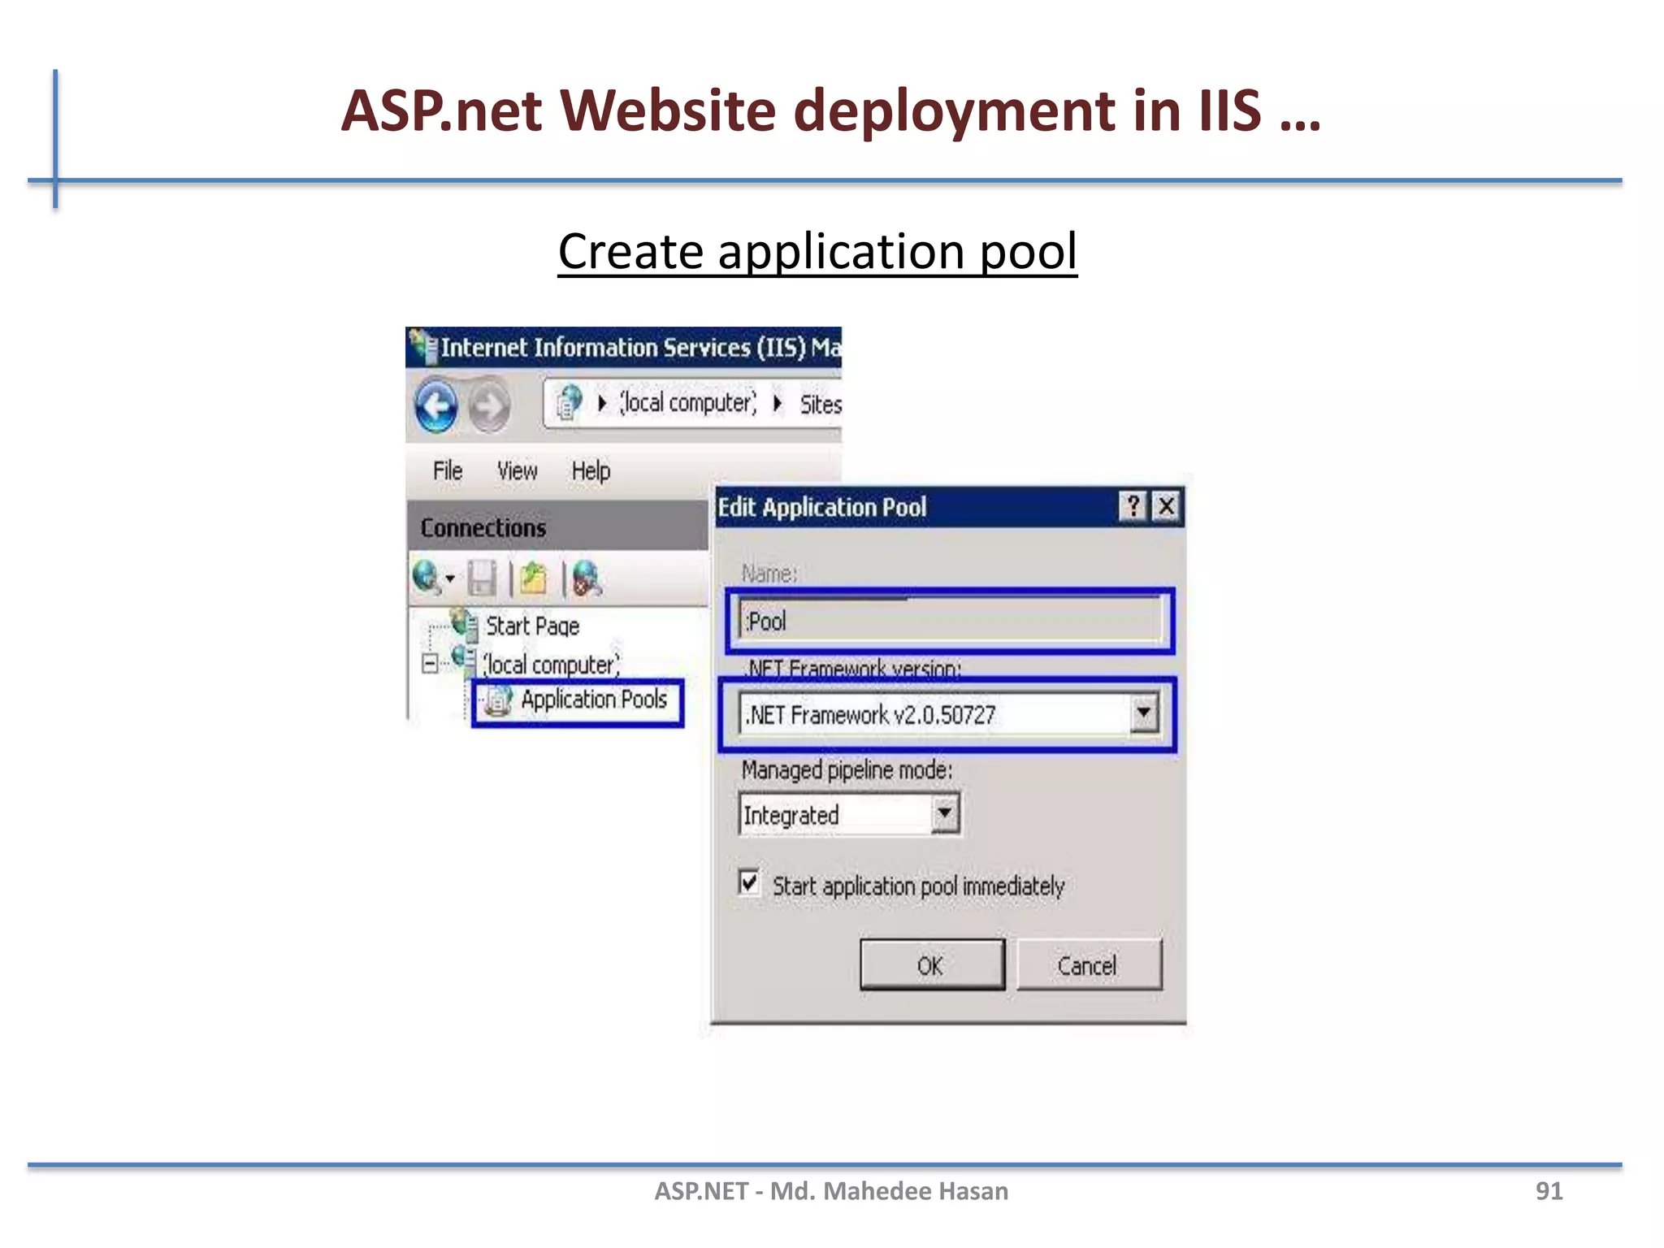This screenshot has height=1248, width=1664.
Task: Collapse the local computer tree node
Action: point(430,663)
